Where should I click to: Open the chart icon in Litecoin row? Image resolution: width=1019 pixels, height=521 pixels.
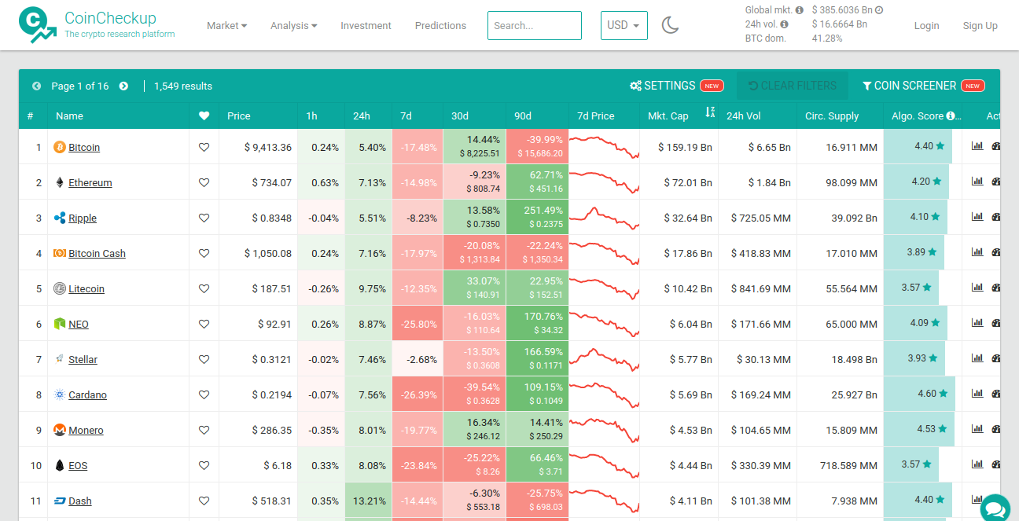(977, 288)
